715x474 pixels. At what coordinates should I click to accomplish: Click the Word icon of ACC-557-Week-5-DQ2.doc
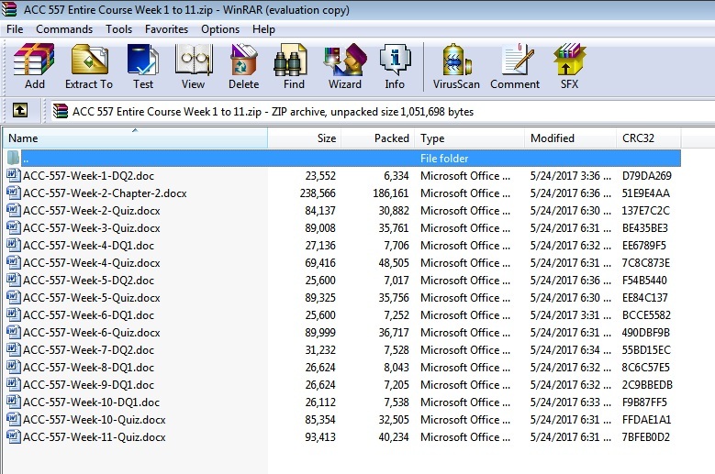pos(14,280)
